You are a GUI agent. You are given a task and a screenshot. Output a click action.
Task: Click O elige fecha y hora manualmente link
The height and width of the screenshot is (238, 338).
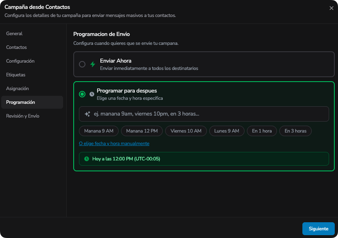coord(114,143)
